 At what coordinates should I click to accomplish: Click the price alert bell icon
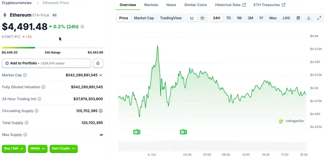pos(98,63)
